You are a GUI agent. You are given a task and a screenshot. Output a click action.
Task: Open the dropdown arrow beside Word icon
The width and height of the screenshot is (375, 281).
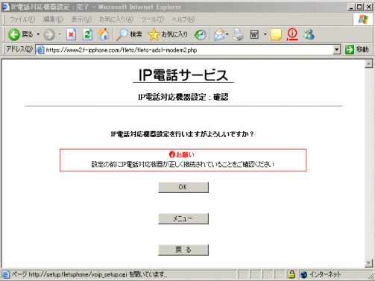(x=265, y=34)
